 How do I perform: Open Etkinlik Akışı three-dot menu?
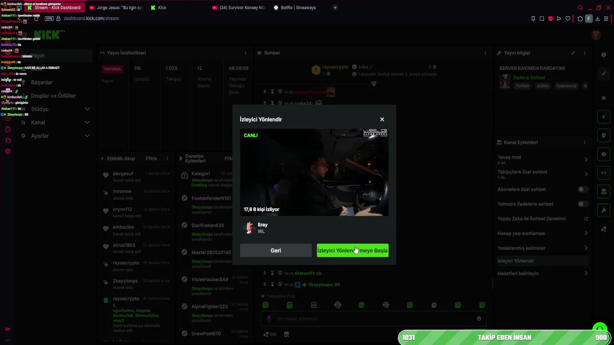click(x=167, y=159)
